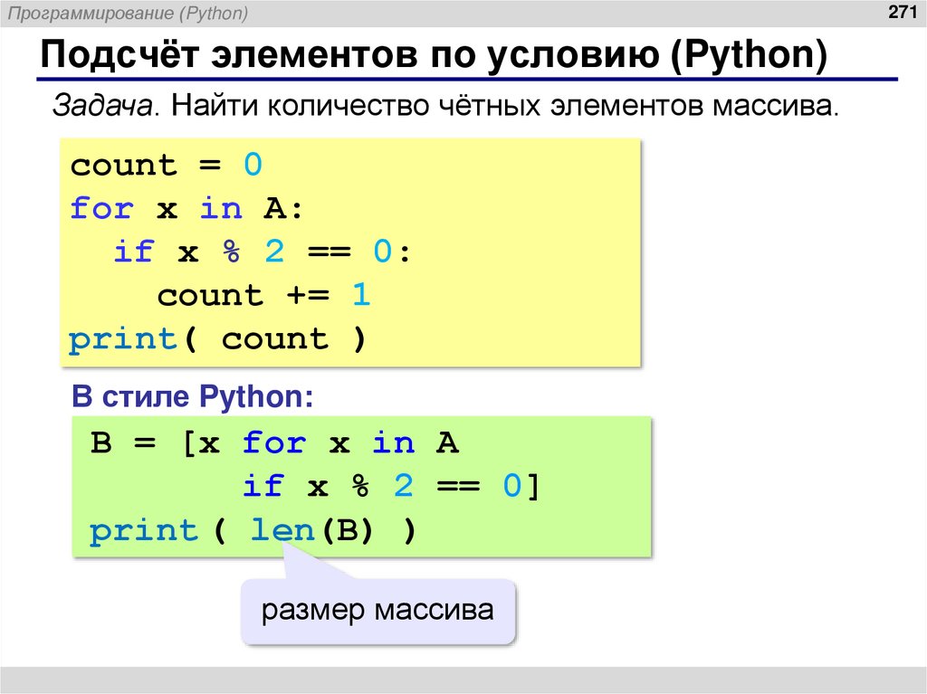The height and width of the screenshot is (694, 927).
Task: Select the print( count ) line
Action: pos(217,338)
